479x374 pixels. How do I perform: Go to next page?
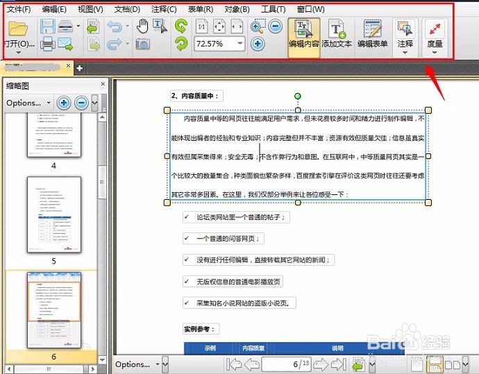point(321,364)
